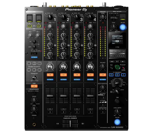The width and height of the screenshot is (153, 133).
Task: Click the channel 2 input selector knob
Action: point(63,17)
